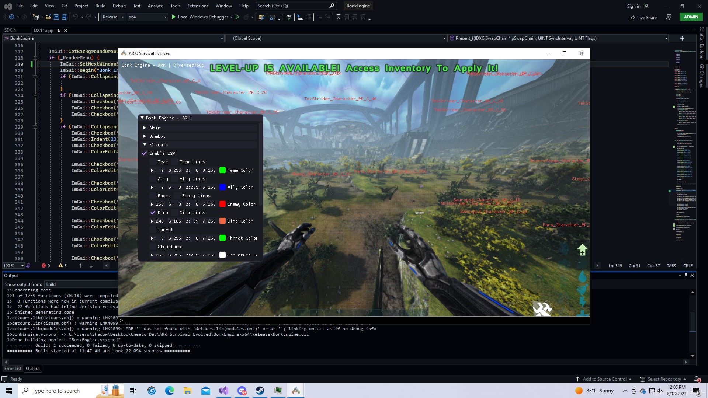Click the Navigate Backward toolbar icon
The width and height of the screenshot is (708, 398).
tap(11, 17)
